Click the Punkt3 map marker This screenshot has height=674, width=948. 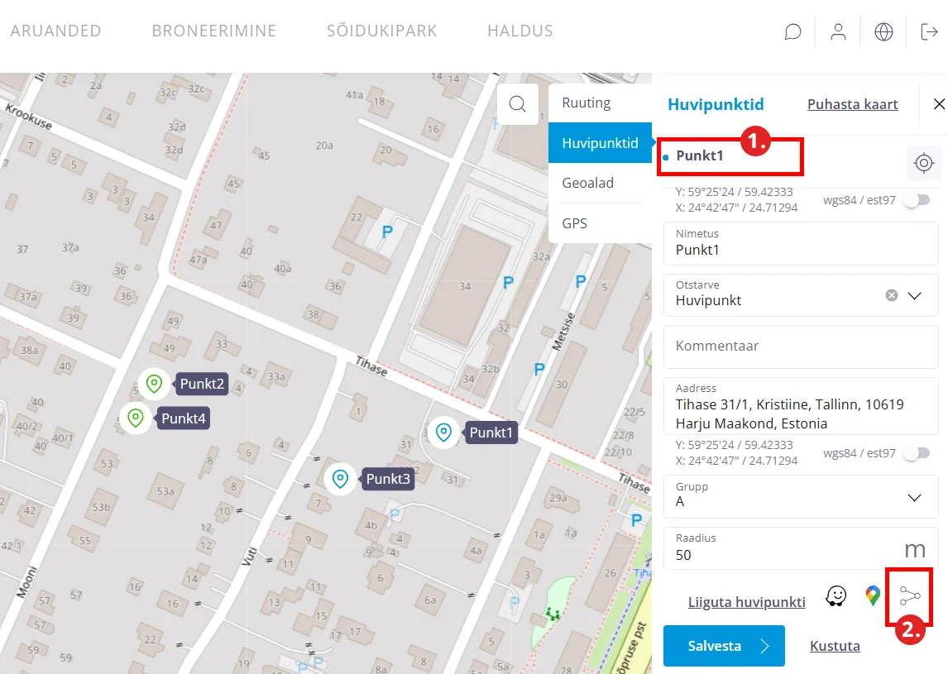339,479
